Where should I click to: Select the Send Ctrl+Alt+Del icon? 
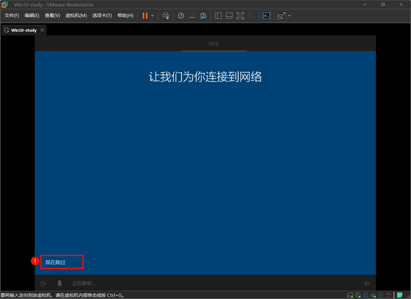point(166,16)
